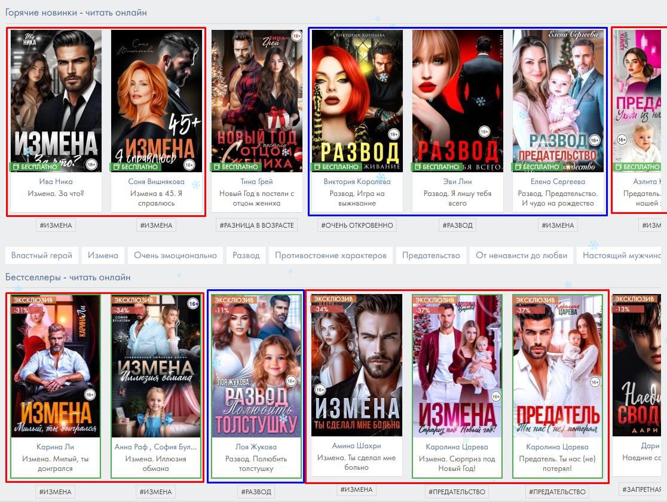Open bestseller cover 'Измена. Иллюзия обмана'

click(155, 366)
